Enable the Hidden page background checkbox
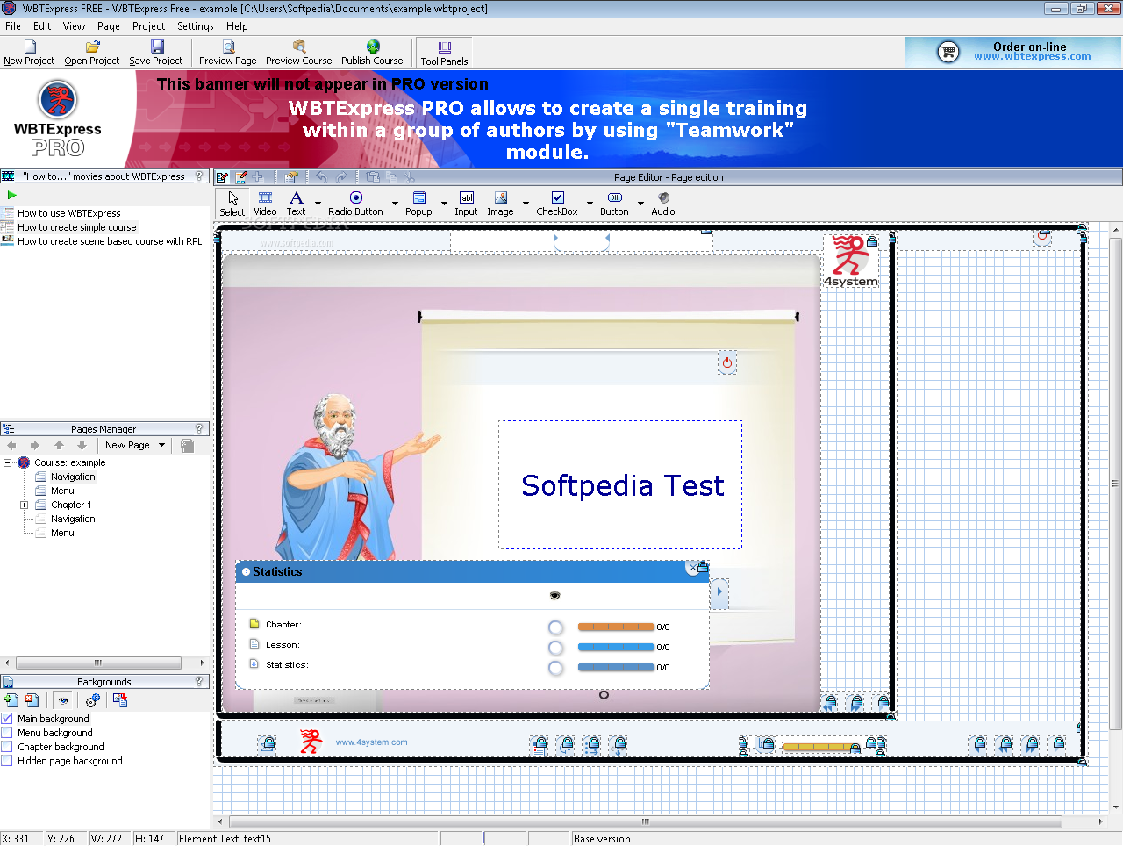The height and width of the screenshot is (846, 1123). coord(7,760)
